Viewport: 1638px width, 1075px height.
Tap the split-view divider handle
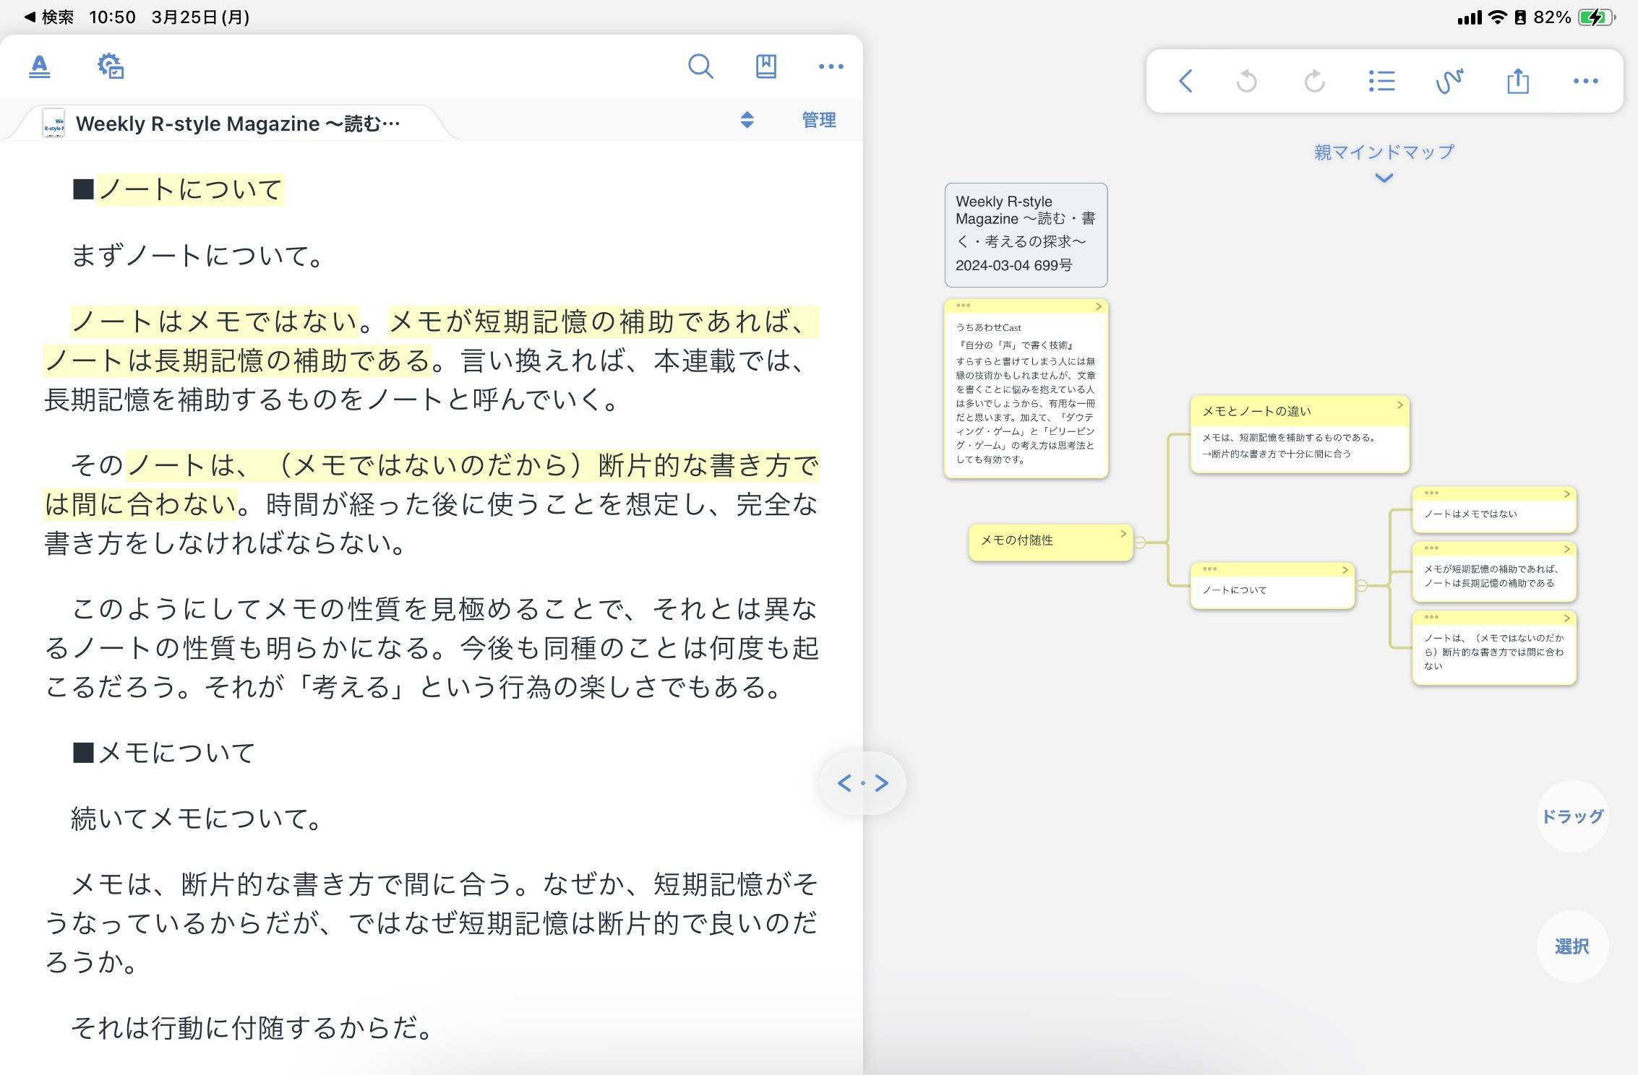(862, 782)
